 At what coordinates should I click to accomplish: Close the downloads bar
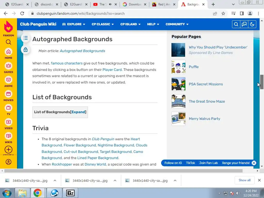[x=259, y=180]
